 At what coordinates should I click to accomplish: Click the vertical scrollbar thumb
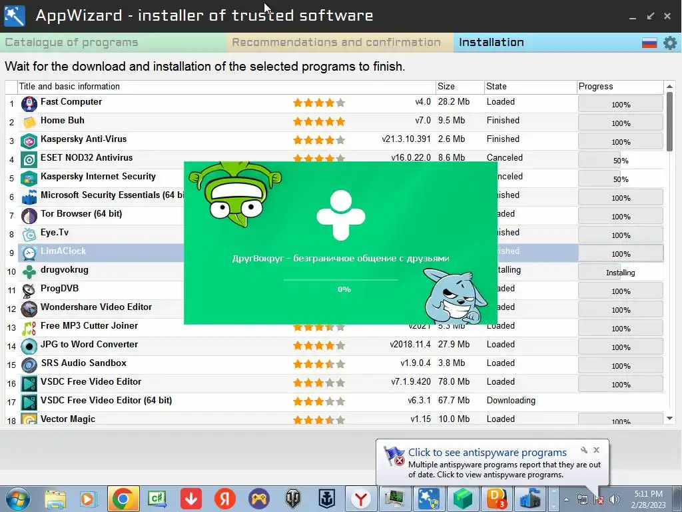(669, 122)
